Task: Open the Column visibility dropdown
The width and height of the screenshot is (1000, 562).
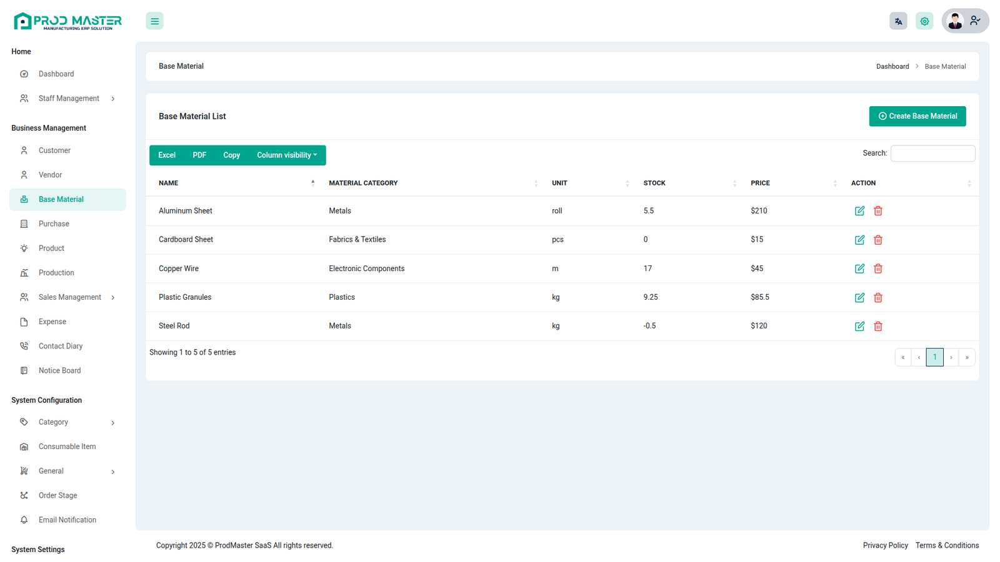Action: pos(287,155)
